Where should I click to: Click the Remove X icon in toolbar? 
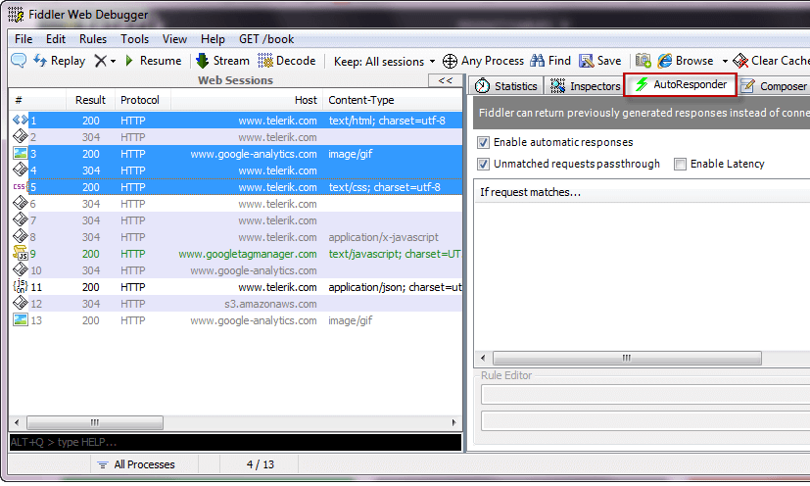100,61
